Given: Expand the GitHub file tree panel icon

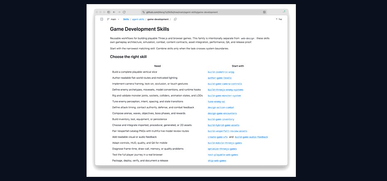Looking at the screenshot, I should tap(102, 19).
